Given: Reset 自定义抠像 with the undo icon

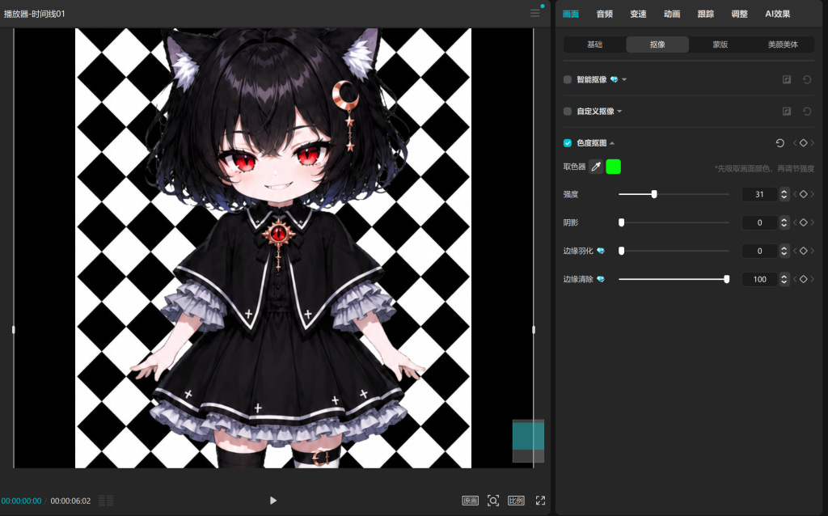Looking at the screenshot, I should (807, 112).
